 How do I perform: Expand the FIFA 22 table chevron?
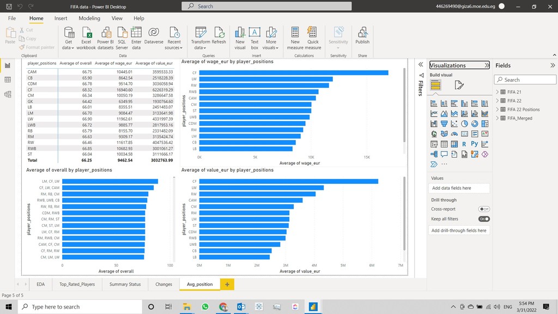498,101
